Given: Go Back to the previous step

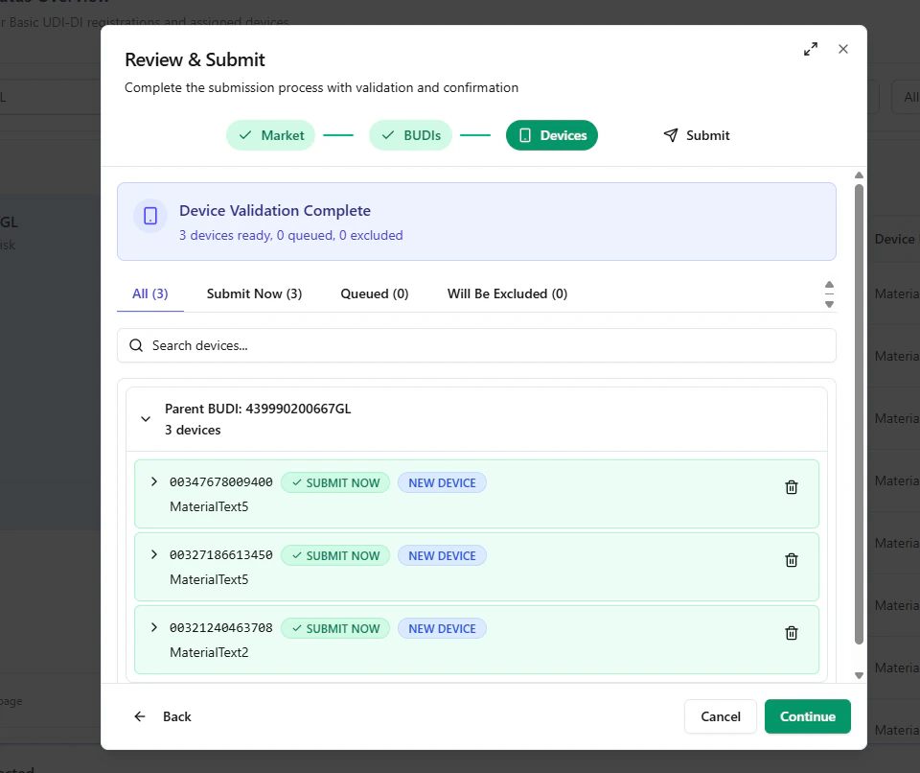Looking at the screenshot, I should (163, 716).
